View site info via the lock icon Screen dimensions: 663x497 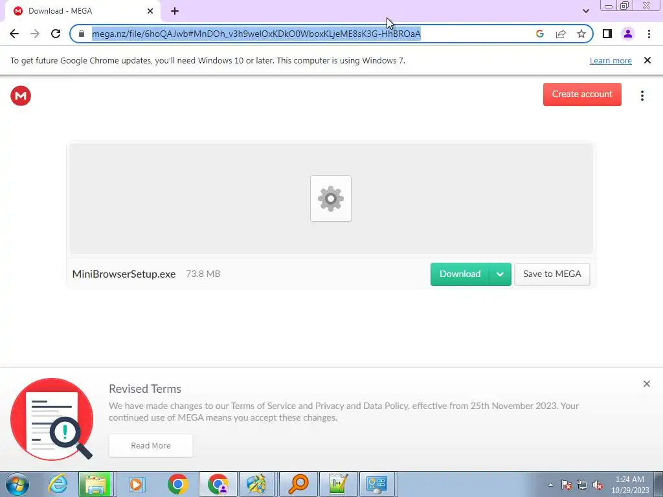82,34
